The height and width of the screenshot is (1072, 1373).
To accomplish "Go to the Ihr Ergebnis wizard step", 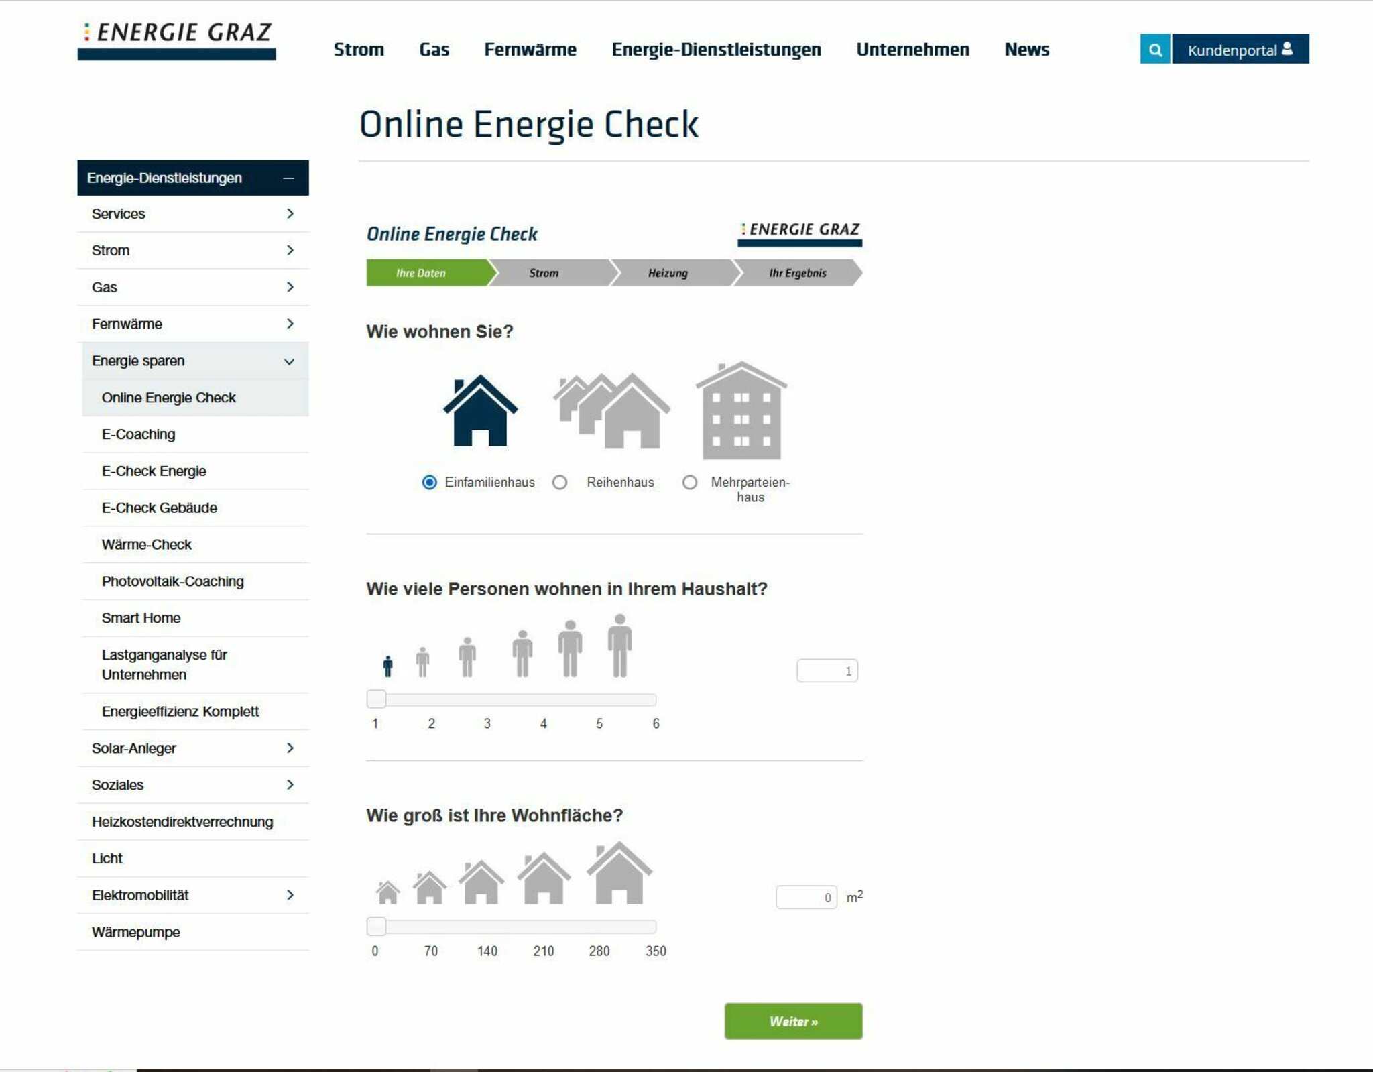I will click(798, 273).
